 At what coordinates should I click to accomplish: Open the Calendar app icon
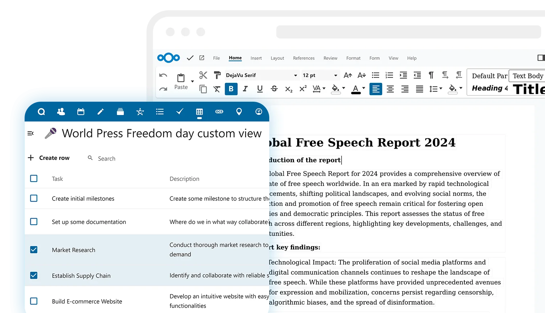[x=81, y=112]
